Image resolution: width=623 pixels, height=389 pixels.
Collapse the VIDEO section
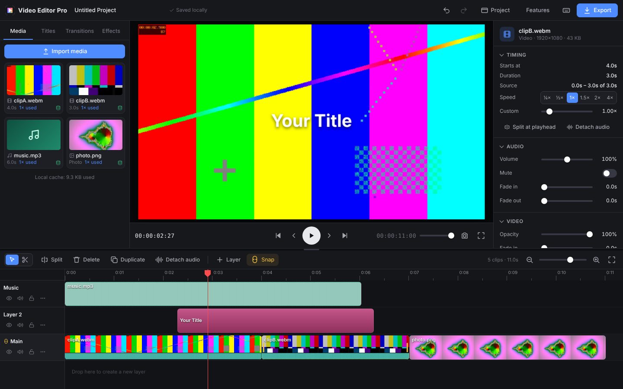511,221
